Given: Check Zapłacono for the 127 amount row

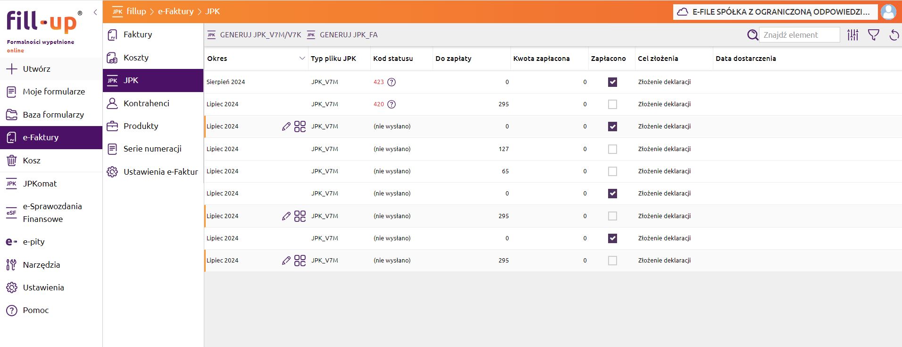Looking at the screenshot, I should click(612, 149).
